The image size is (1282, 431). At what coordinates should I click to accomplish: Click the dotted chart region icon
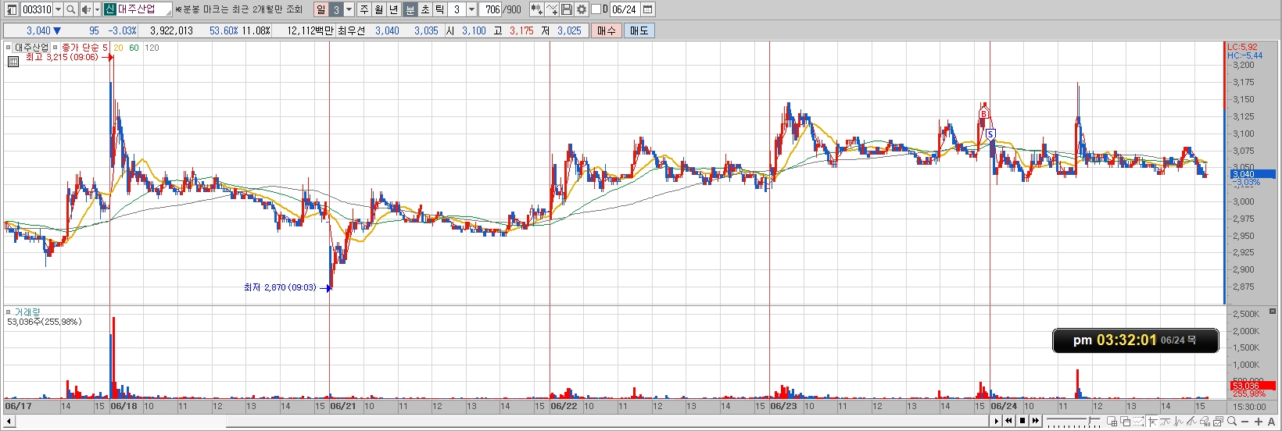[x=1138, y=421]
